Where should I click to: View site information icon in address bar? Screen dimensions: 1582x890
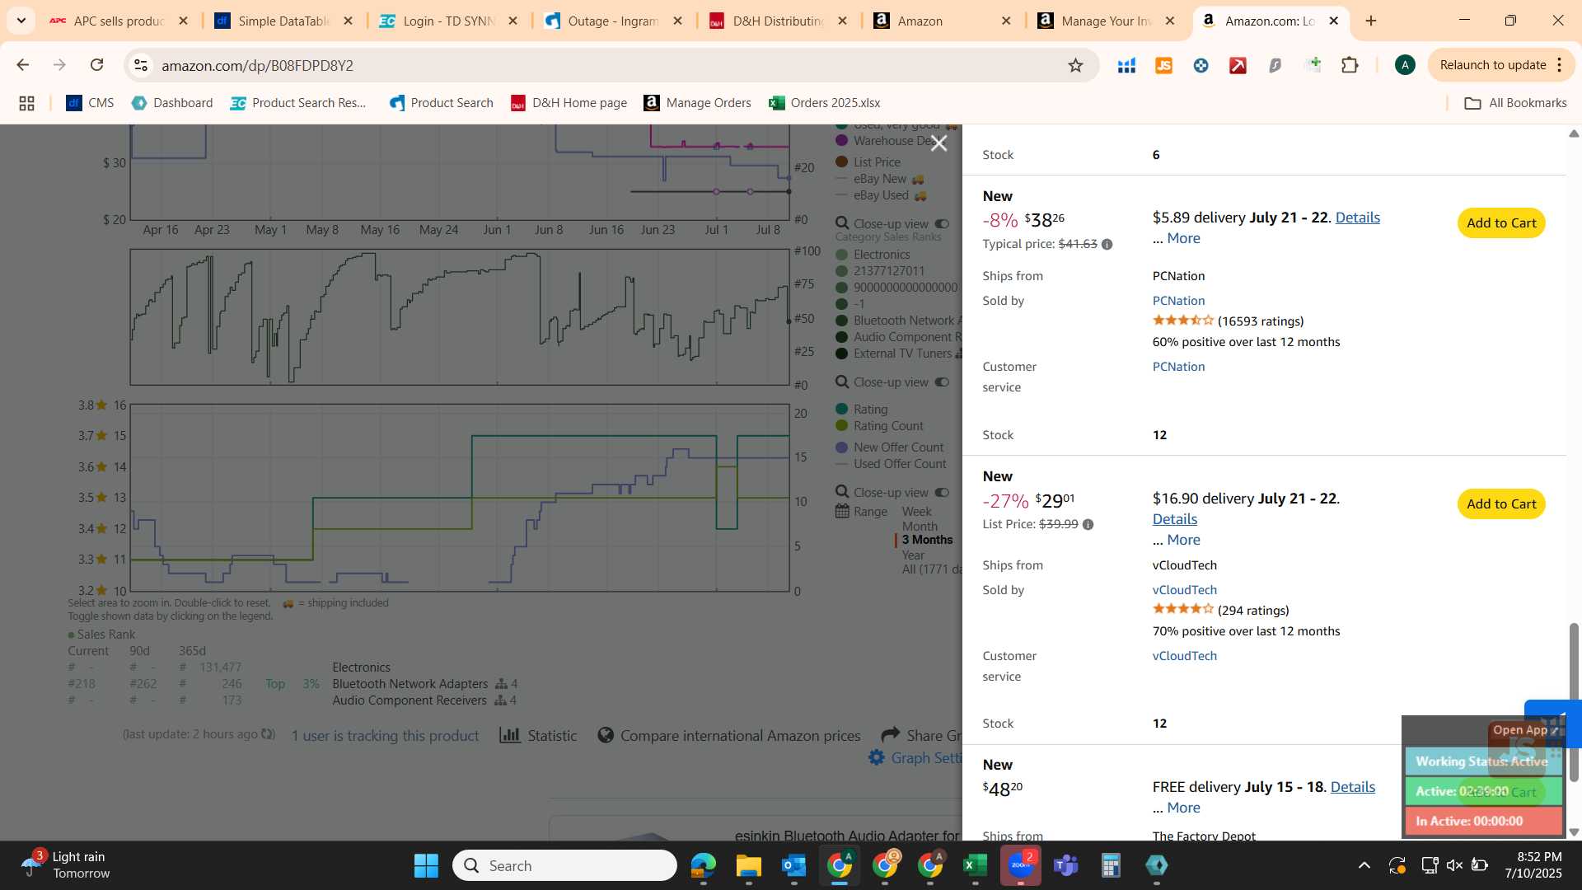[x=141, y=65]
